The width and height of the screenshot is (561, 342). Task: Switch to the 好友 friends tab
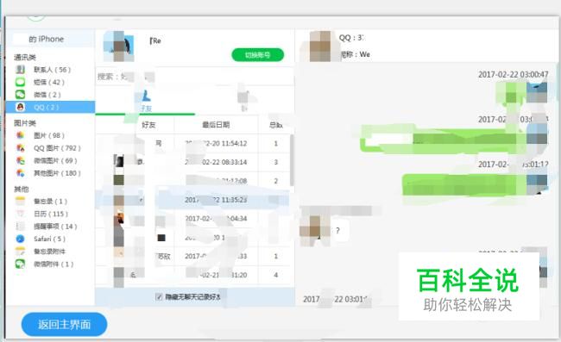(x=146, y=101)
